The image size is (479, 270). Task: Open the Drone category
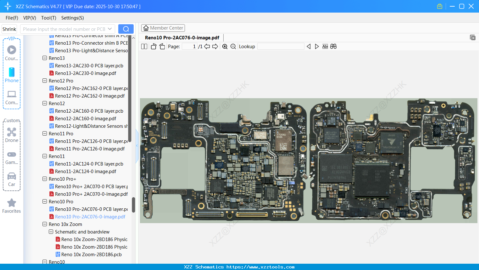point(12,135)
